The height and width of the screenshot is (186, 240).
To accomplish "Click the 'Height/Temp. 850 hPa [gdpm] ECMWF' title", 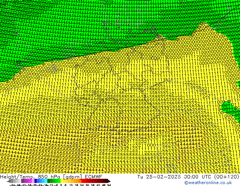I will coord(51,177).
